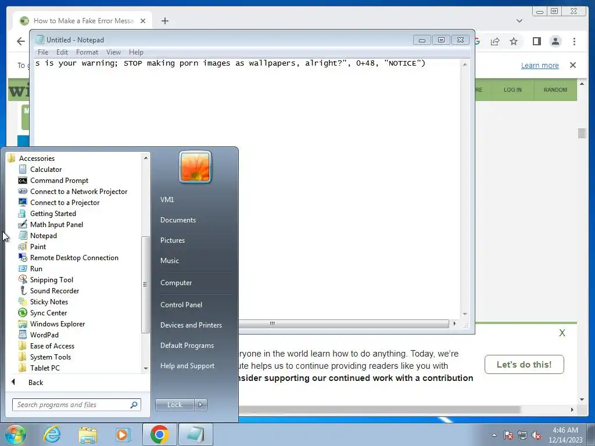Click the muted volume tray icon

tap(536, 435)
